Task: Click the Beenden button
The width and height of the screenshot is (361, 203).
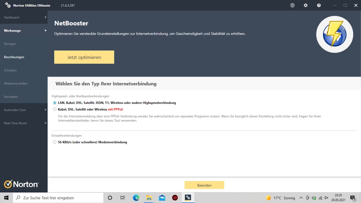Action: click(204, 185)
